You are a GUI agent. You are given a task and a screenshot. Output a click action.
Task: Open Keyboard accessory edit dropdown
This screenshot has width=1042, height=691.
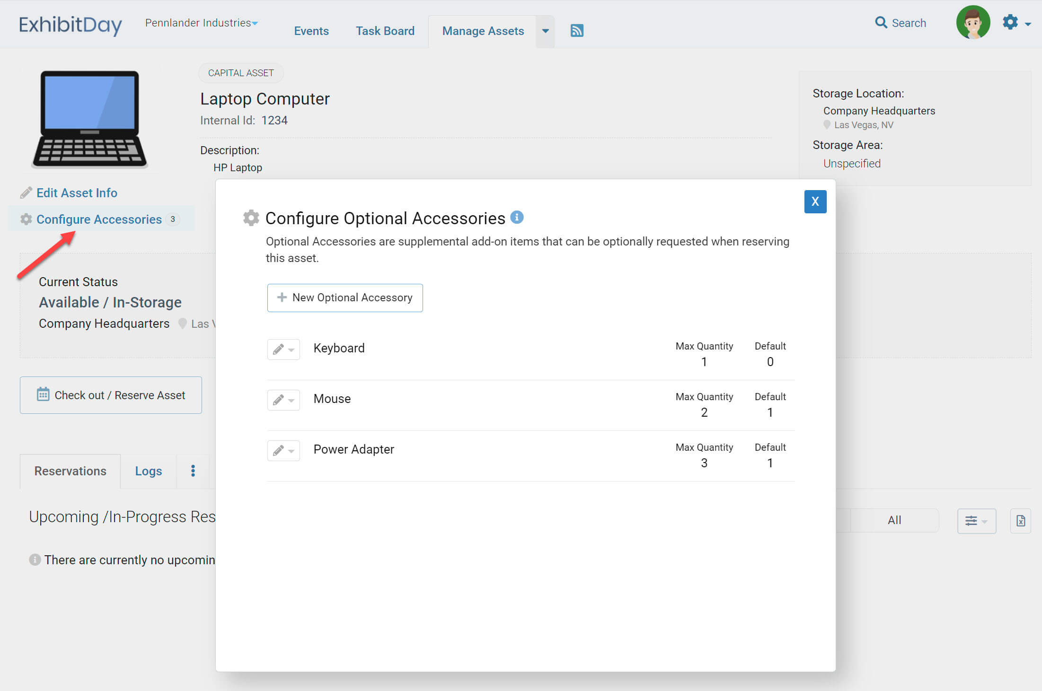[283, 350]
